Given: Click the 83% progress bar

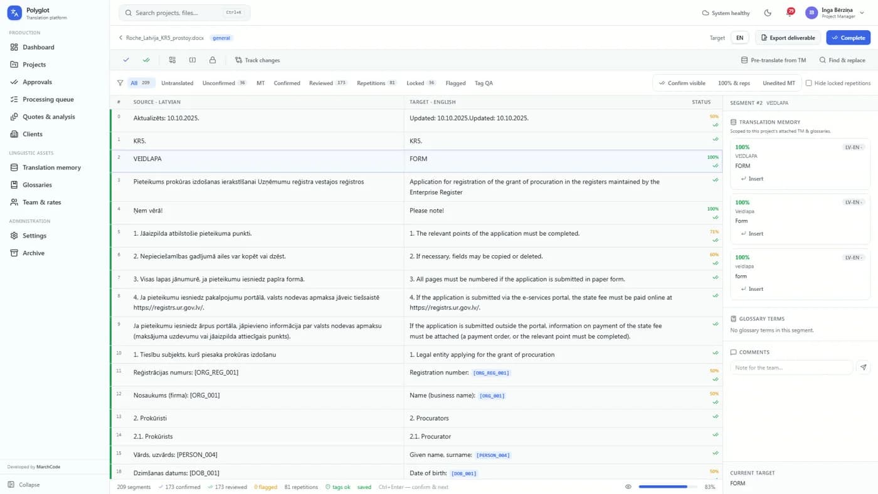Looking at the screenshot, I should pyautogui.click(x=668, y=486).
